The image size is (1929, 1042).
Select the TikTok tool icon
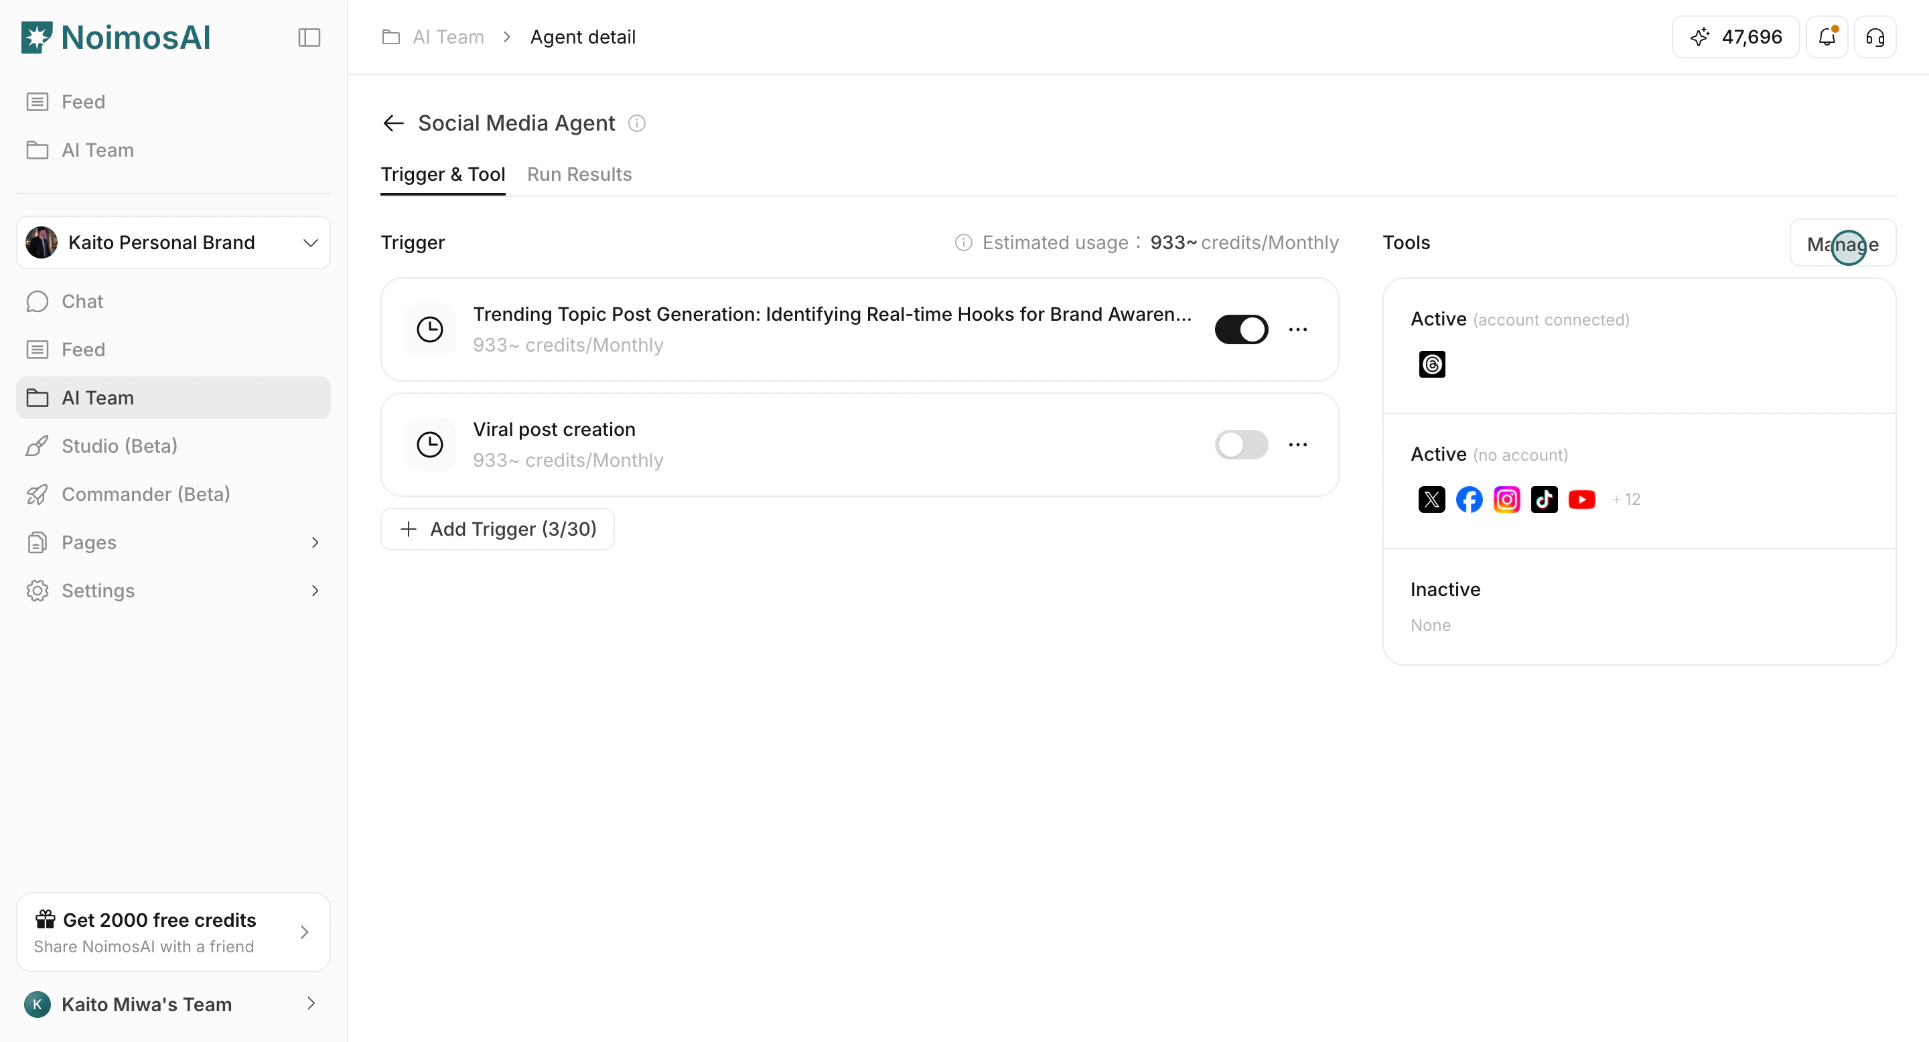1544,500
